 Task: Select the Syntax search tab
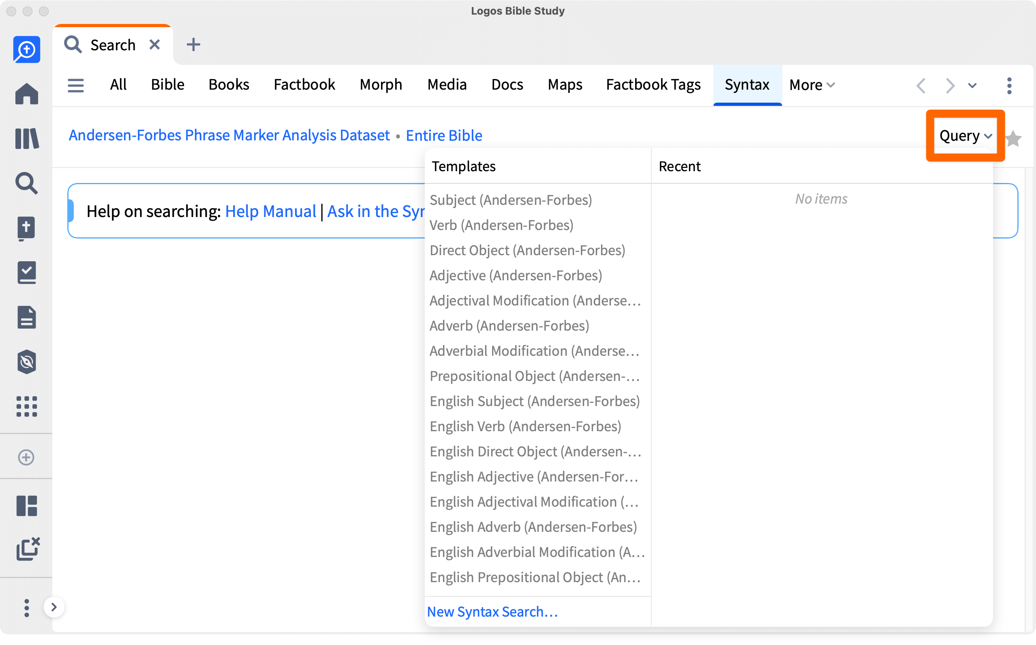tap(747, 84)
